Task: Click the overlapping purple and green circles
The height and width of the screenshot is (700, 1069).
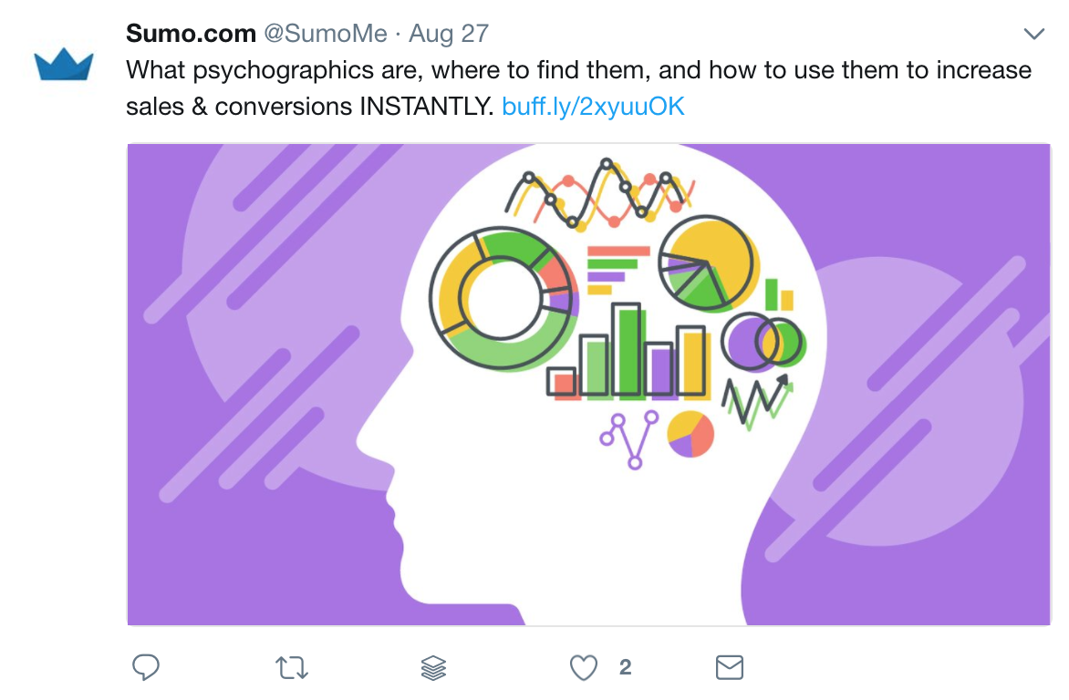Action: coord(763,342)
